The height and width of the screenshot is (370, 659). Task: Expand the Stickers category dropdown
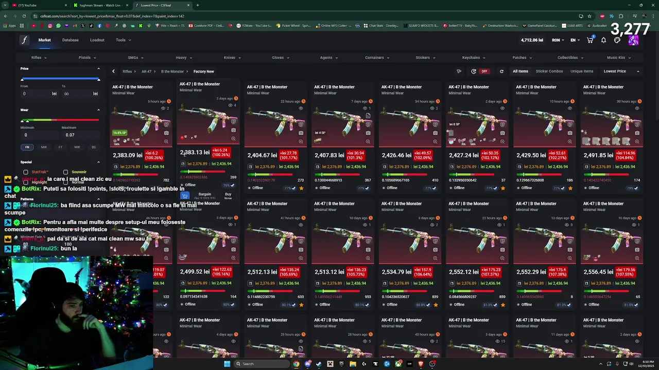point(425,58)
